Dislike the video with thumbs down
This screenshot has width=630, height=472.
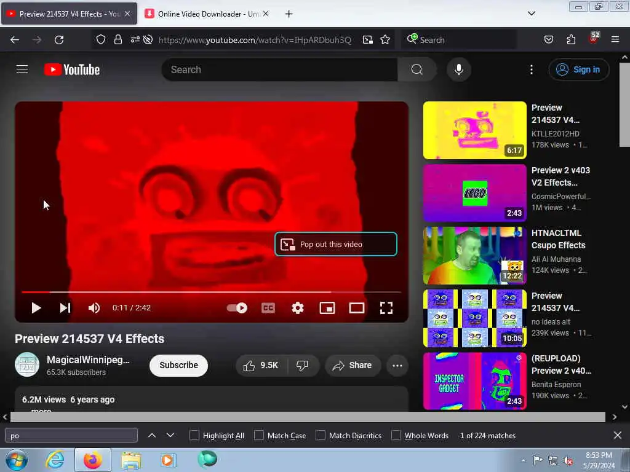pos(302,365)
